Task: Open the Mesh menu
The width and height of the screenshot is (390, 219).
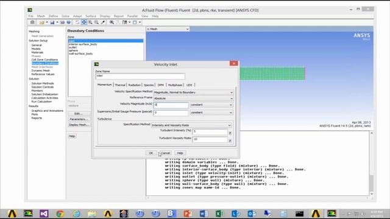Action: tap(41, 16)
